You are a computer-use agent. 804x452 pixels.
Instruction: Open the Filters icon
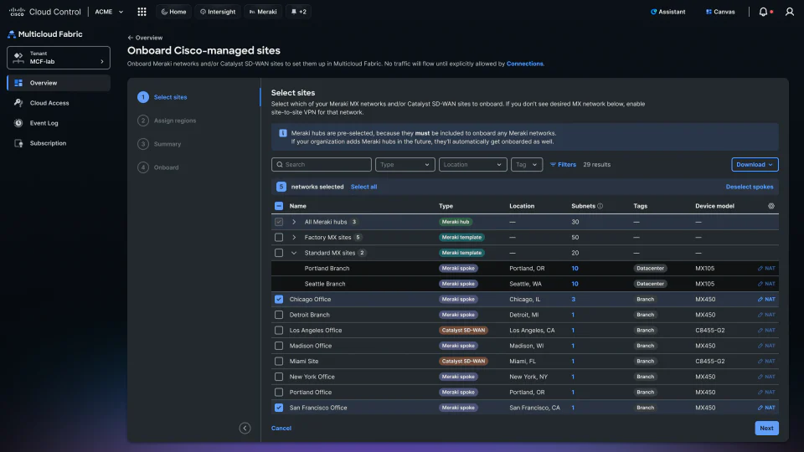[x=553, y=165]
